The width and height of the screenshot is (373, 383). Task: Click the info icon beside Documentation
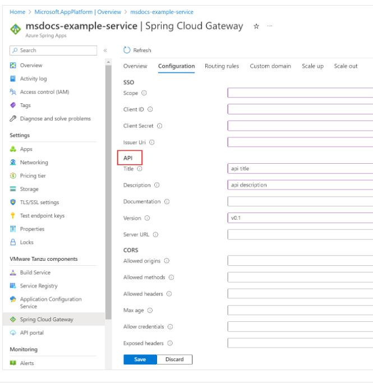coord(167,201)
